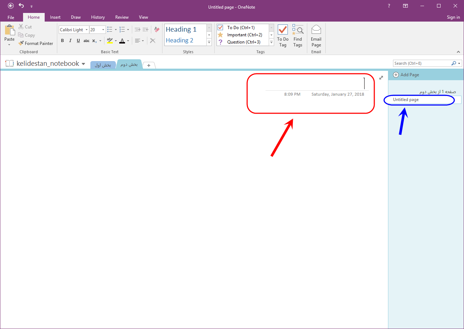The width and height of the screenshot is (464, 329).
Task: Insert a bulleted list
Action: (x=110, y=30)
